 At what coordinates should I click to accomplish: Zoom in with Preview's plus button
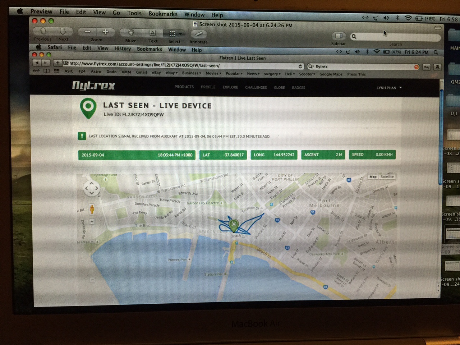click(x=106, y=32)
